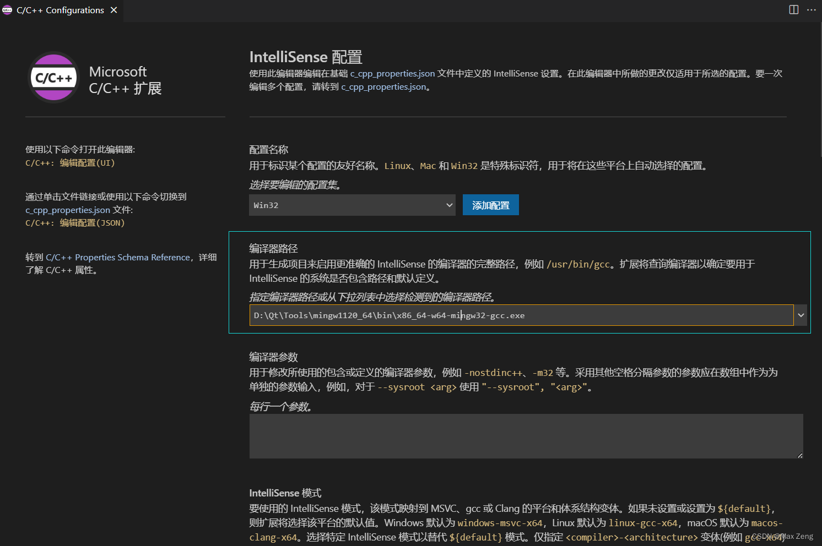
Task: Click the C/C++ tab file icon
Action: coord(7,10)
